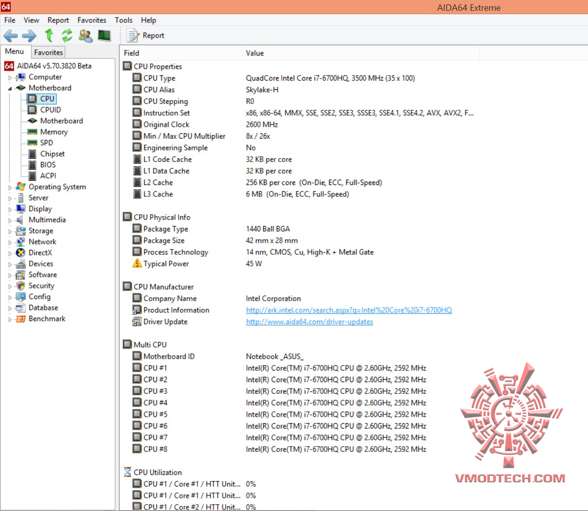588x511 pixels.
Task: Click the Forward navigation arrow
Action: coord(29,35)
